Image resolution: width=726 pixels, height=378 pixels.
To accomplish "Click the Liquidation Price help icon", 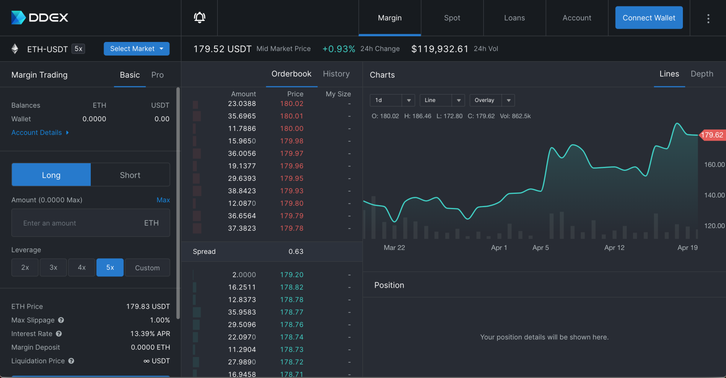I will [x=71, y=361].
